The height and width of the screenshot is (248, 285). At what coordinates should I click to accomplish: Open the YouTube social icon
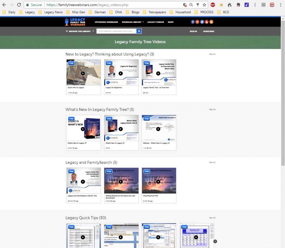[207, 22]
